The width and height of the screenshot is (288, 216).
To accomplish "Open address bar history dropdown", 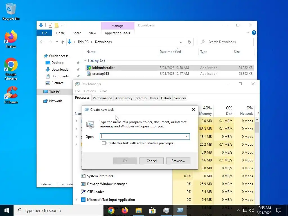I will tap(181, 42).
